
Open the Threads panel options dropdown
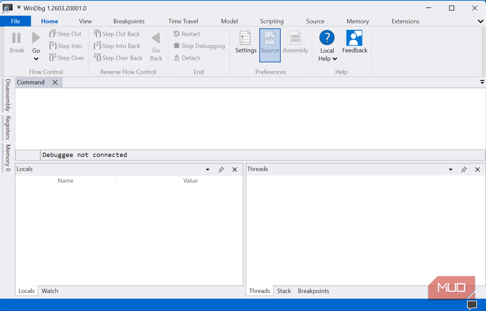(451, 170)
